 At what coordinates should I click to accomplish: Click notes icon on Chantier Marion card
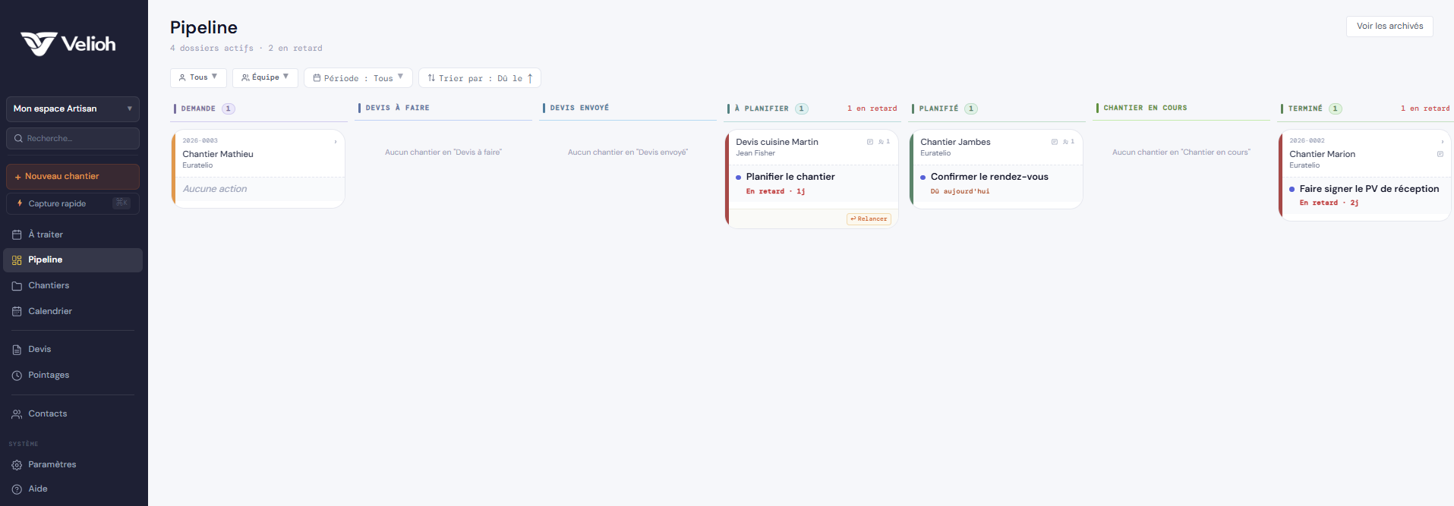(1440, 154)
